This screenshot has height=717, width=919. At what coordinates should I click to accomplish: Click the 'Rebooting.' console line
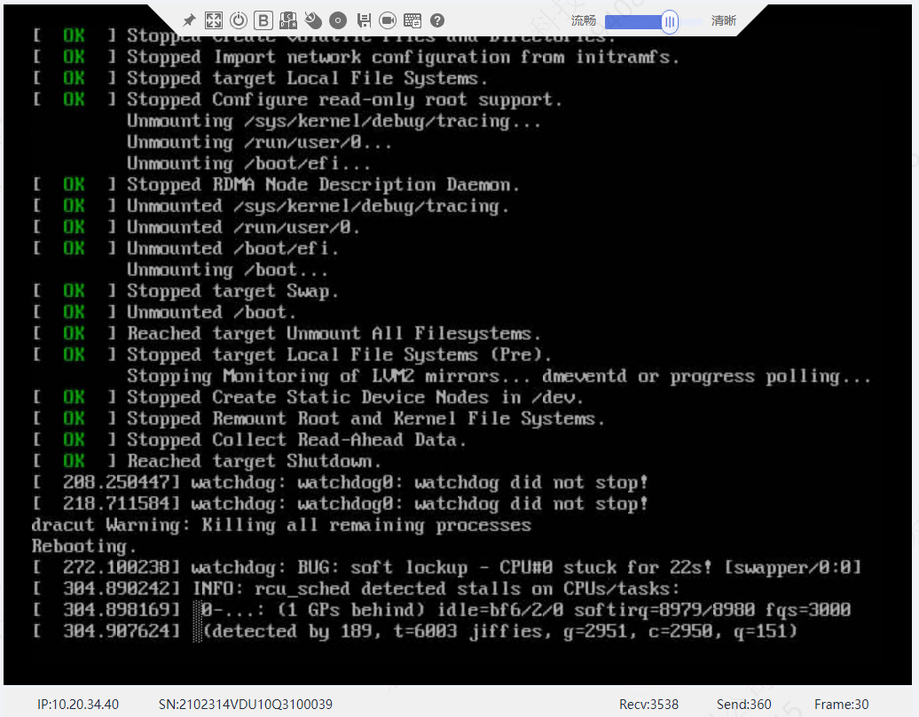tap(83, 546)
